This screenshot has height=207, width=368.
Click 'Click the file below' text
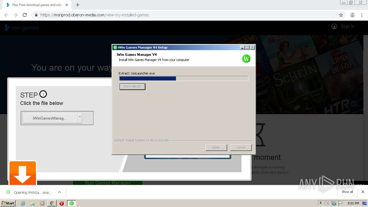pos(42,103)
